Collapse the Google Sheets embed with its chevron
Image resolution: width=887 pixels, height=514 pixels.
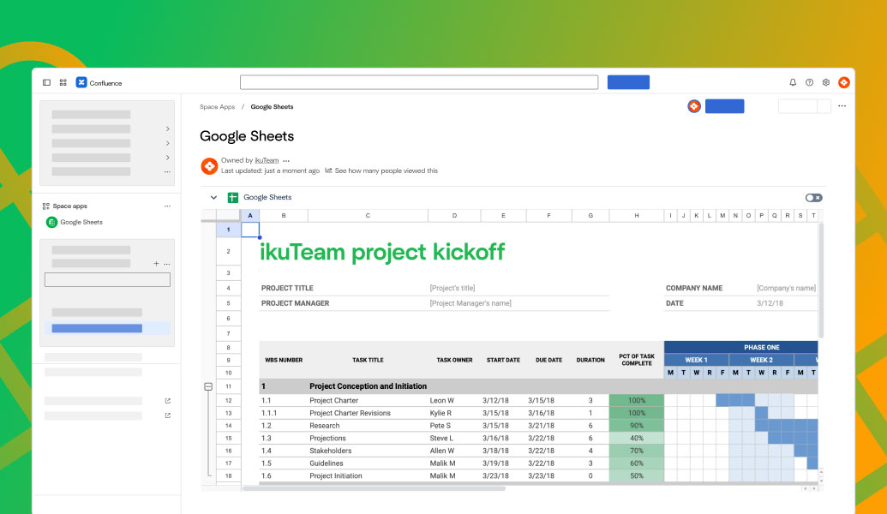click(x=213, y=197)
